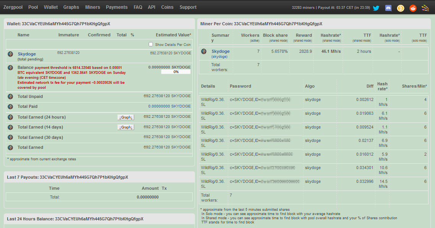Open the Coins menu item

click(167, 7)
